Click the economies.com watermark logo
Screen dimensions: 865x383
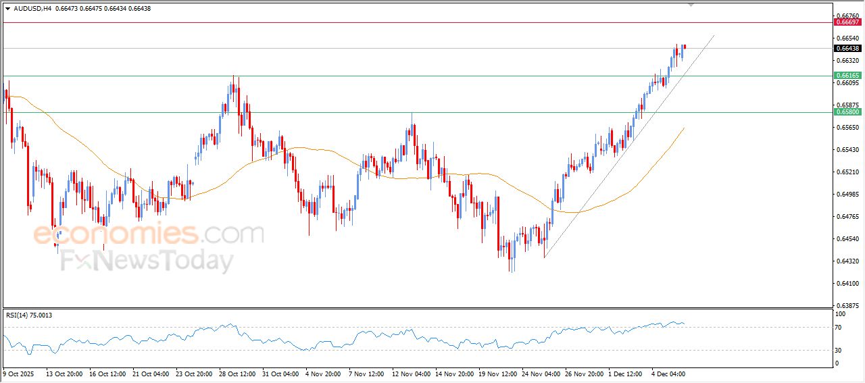[x=148, y=234]
